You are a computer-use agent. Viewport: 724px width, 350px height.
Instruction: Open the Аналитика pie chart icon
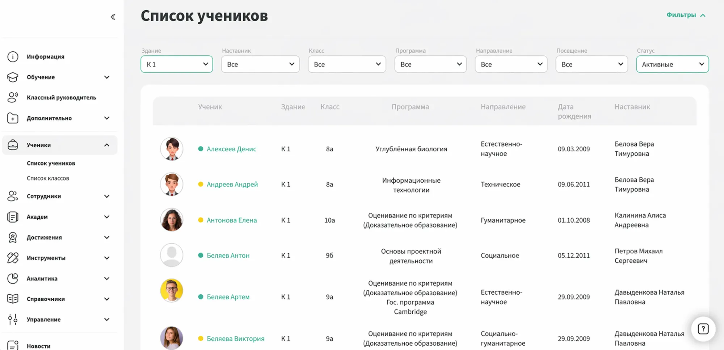[13, 278]
